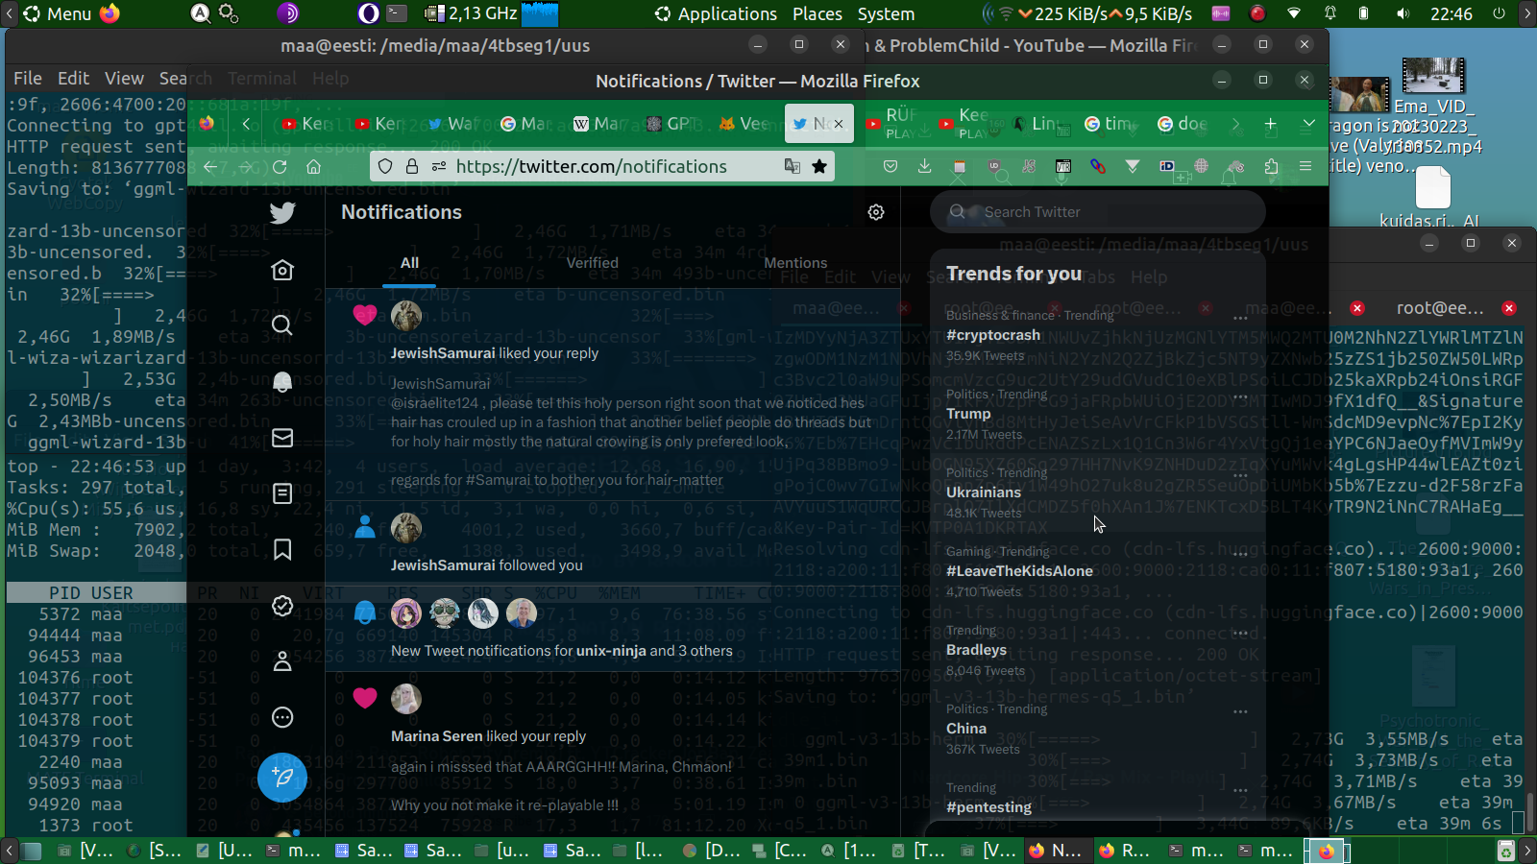Open Firefox extensions puzzle icon

click(x=1272, y=166)
